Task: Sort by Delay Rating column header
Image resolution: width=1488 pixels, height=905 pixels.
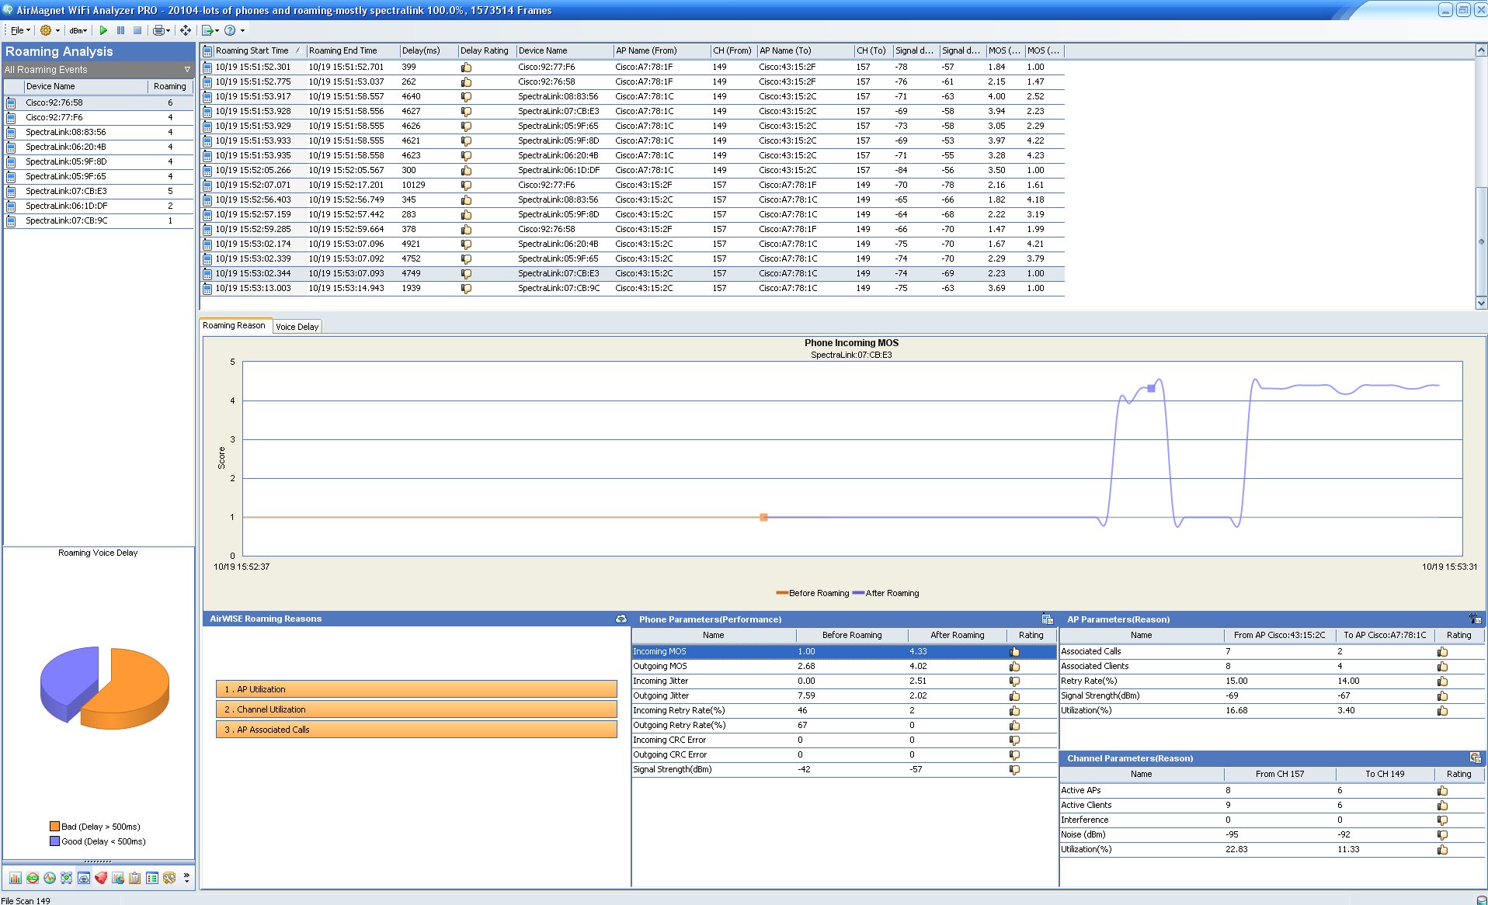Action: [x=486, y=50]
